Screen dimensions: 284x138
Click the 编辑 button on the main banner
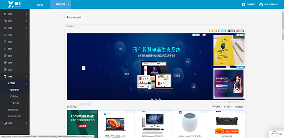tap(196, 35)
